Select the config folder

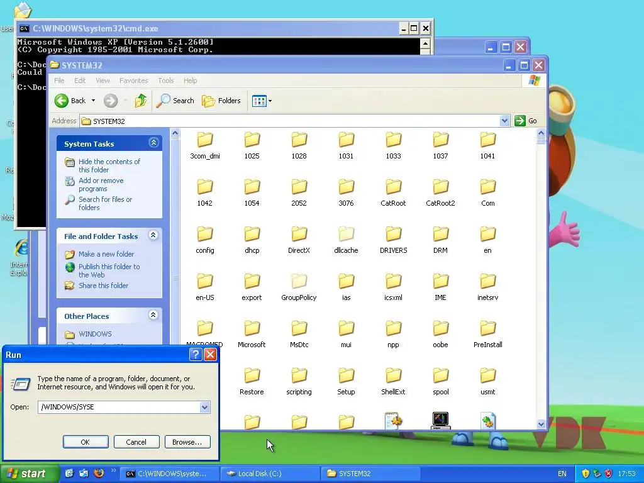[x=205, y=240]
